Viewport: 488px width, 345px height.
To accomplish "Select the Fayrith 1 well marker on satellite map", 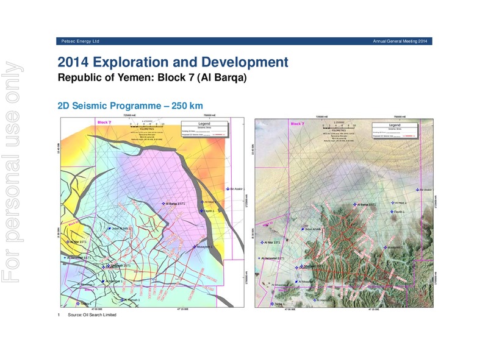I will (392, 212).
